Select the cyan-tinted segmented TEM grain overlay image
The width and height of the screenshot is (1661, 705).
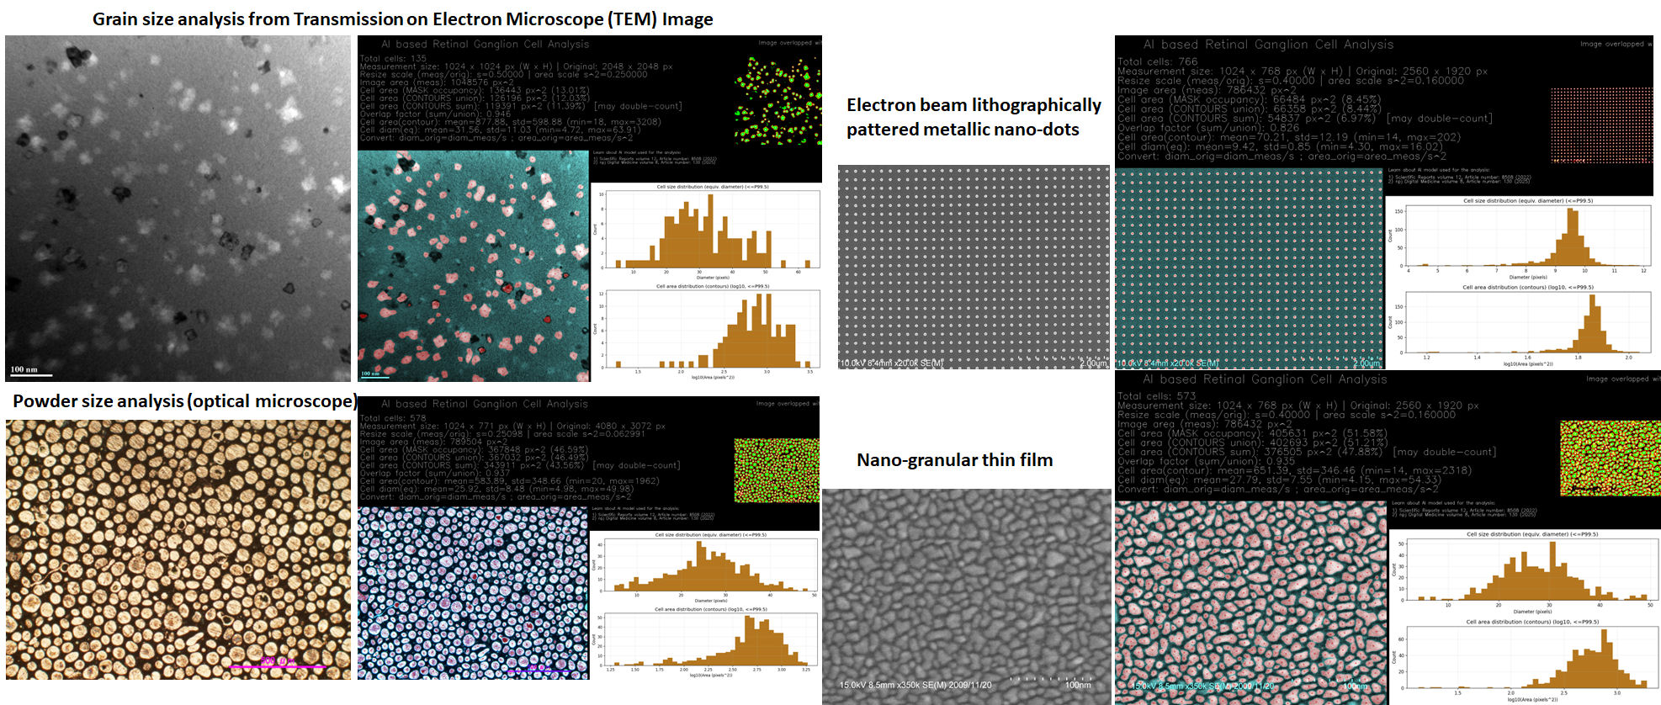click(x=474, y=266)
